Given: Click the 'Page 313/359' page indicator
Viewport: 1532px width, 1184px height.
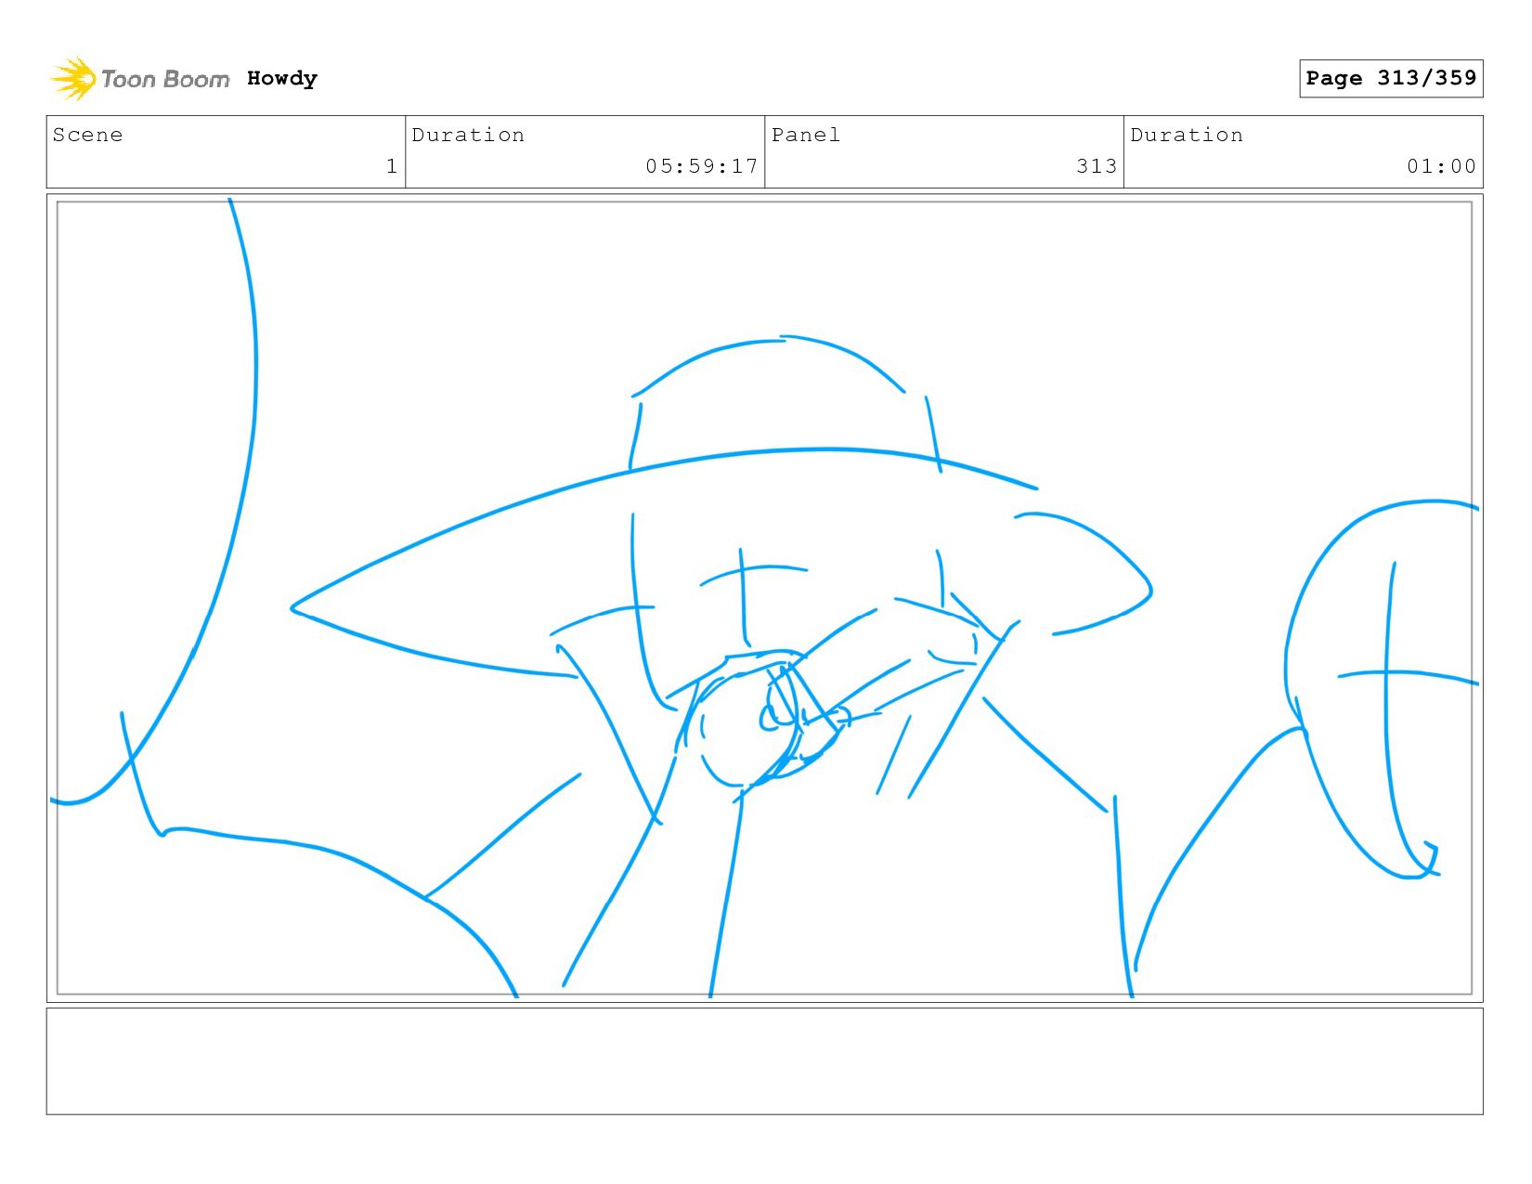Looking at the screenshot, I should pos(1391,78).
